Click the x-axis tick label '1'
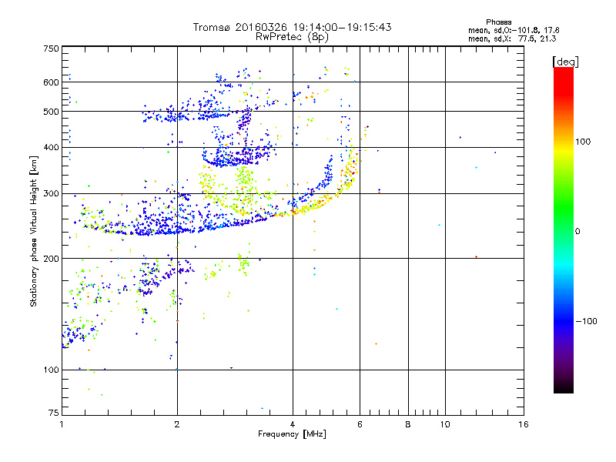 pos(62,424)
